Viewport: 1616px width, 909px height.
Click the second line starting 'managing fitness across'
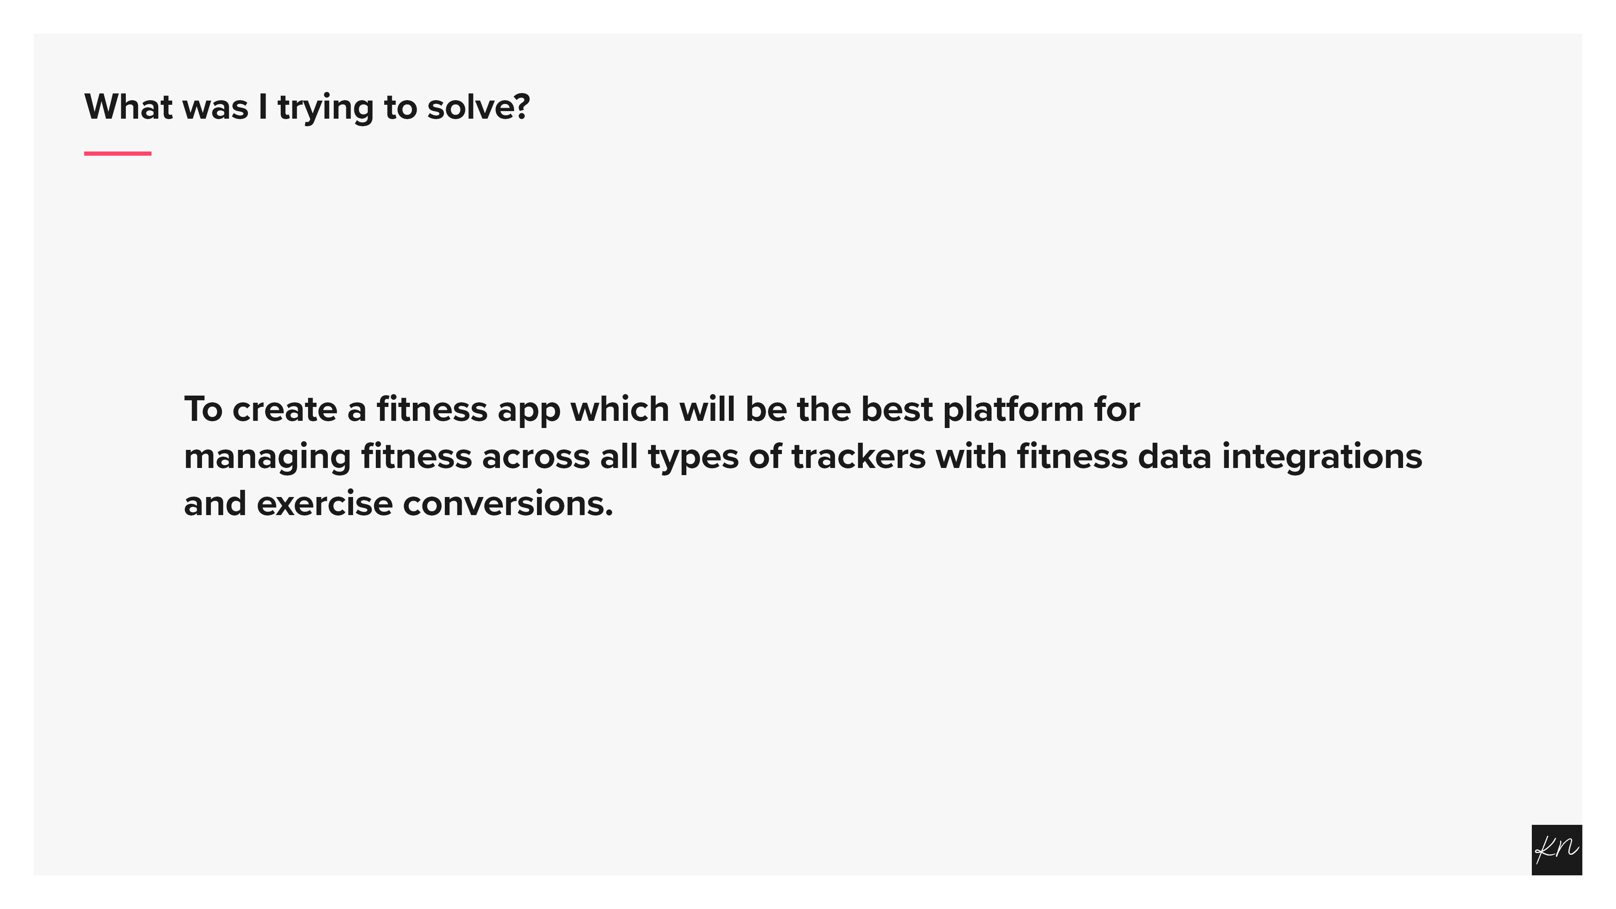coord(803,457)
